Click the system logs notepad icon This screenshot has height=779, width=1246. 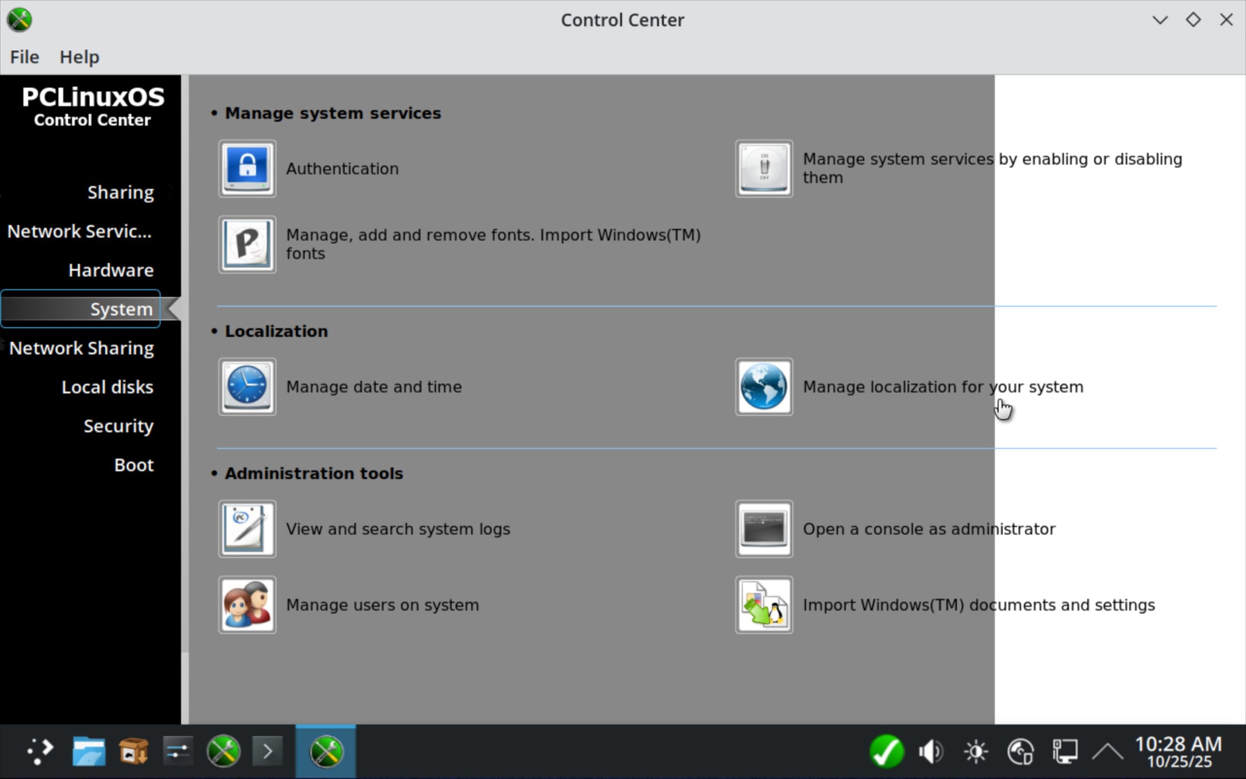coord(247,529)
